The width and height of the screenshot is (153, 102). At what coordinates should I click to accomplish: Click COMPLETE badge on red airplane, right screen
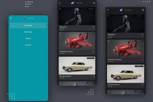139,41
